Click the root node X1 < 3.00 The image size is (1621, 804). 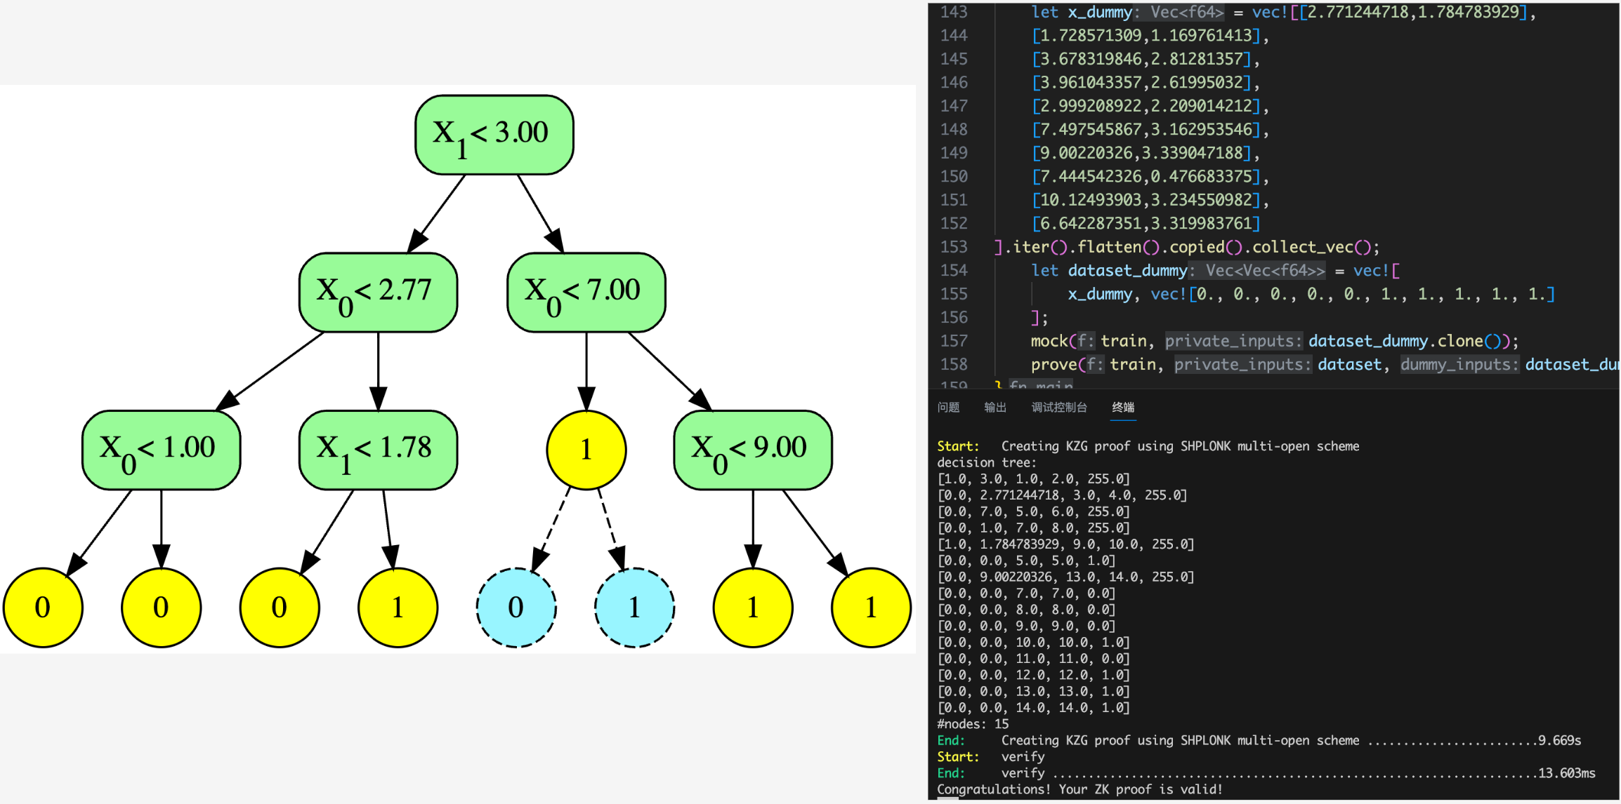[x=494, y=135]
